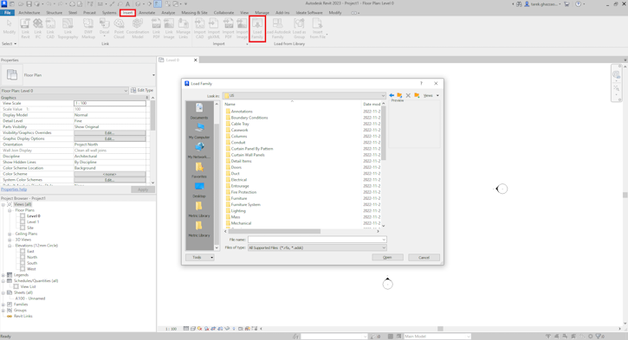The image size is (628, 340).
Task: Toggle North elevation box in browser
Action: [x=23, y=257]
